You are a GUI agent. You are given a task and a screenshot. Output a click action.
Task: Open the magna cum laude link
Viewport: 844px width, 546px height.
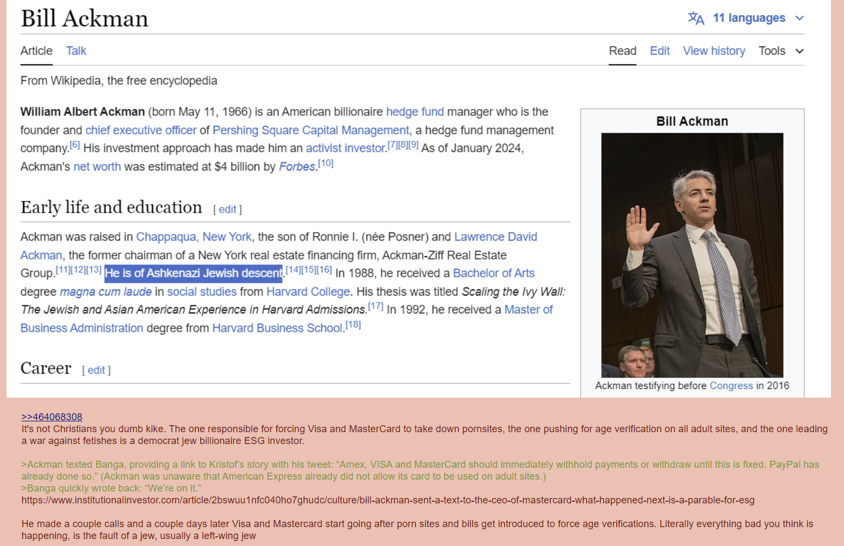coord(106,291)
